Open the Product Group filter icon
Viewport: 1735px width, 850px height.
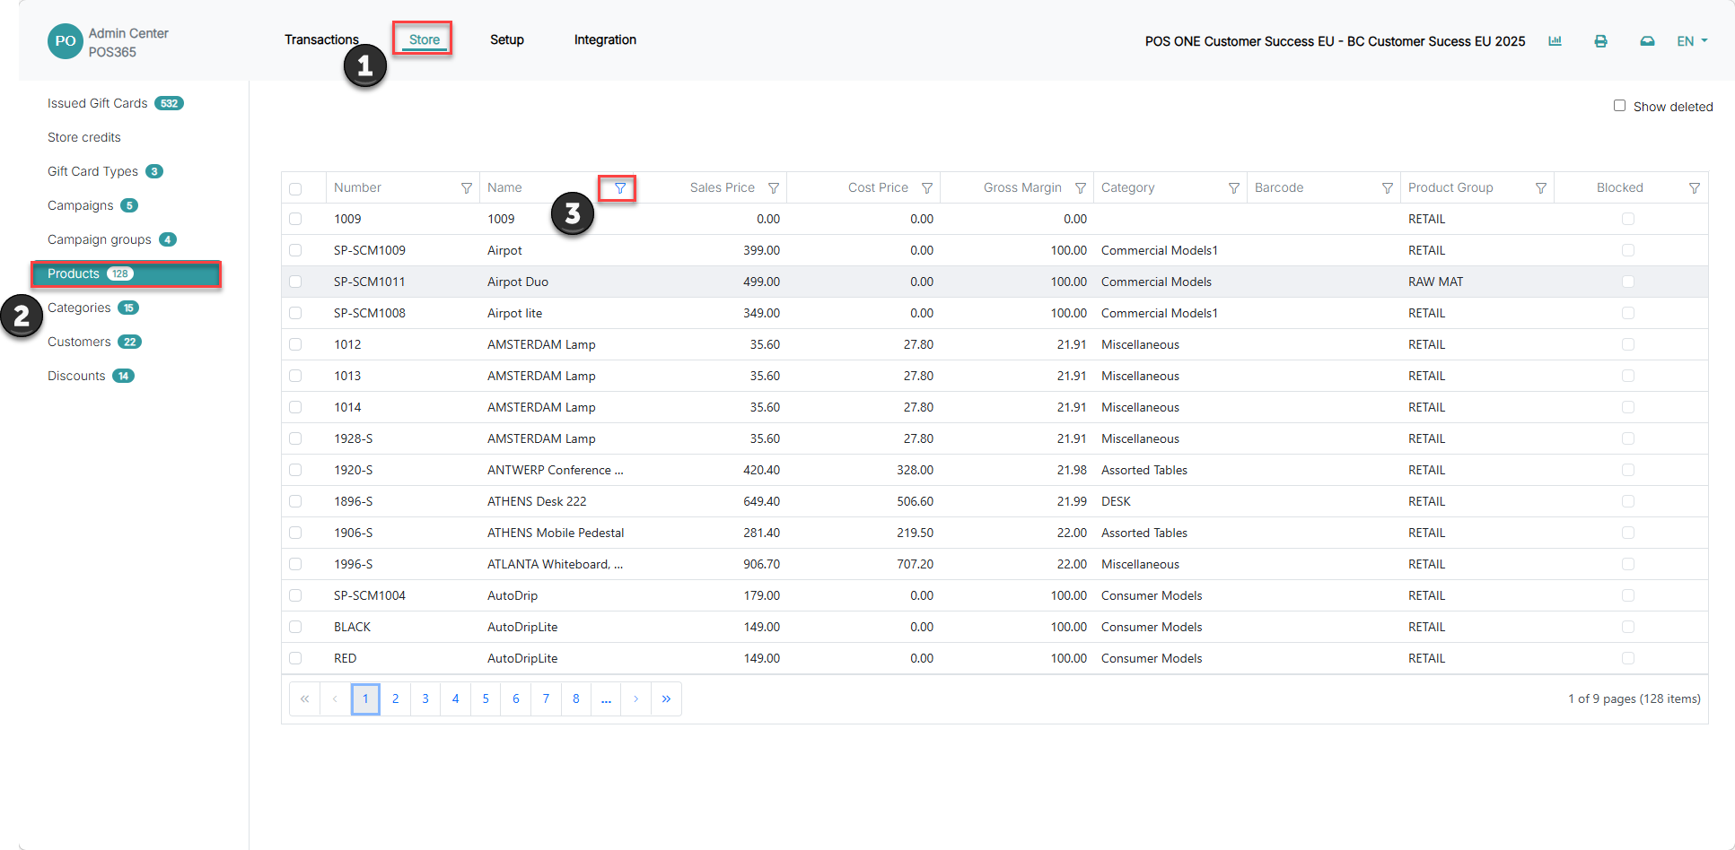click(1540, 188)
